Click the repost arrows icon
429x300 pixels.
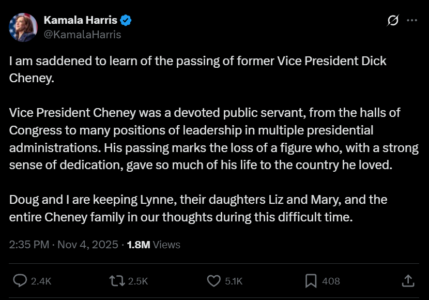(117, 281)
